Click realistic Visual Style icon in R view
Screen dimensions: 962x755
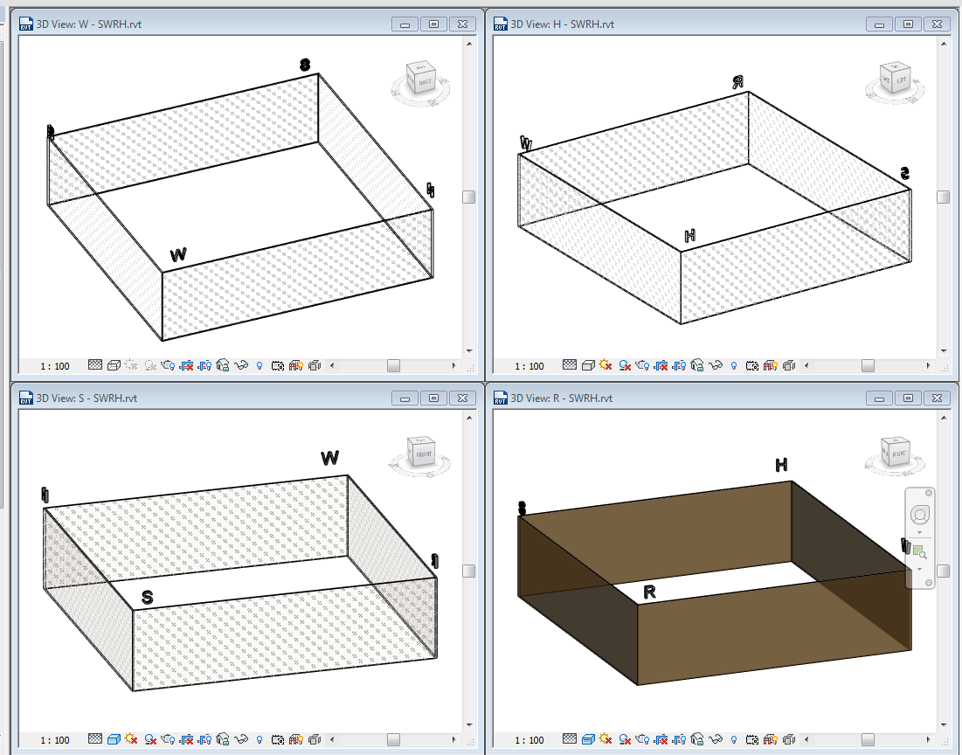point(588,739)
